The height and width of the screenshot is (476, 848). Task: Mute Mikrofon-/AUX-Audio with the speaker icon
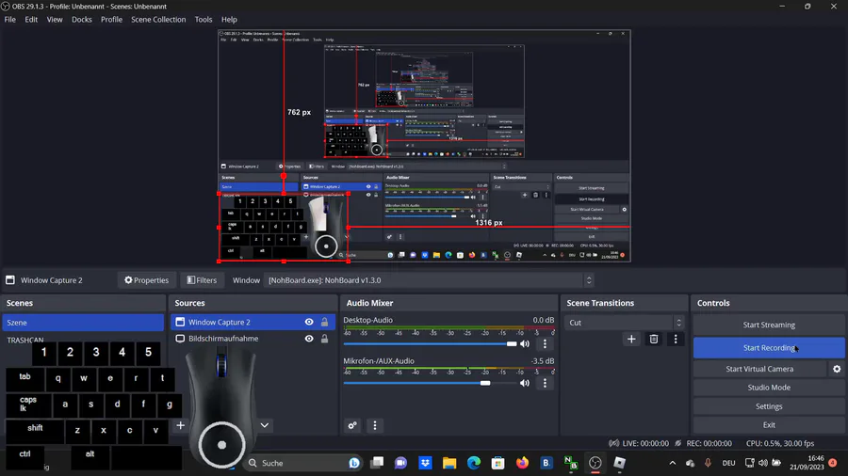pos(525,383)
